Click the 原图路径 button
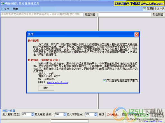 pyautogui.click(x=90, y=14)
